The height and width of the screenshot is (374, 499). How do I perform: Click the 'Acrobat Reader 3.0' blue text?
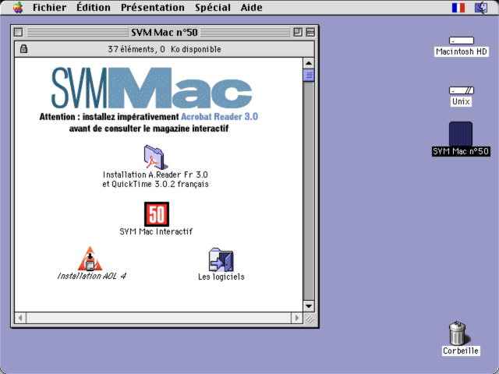tap(219, 117)
